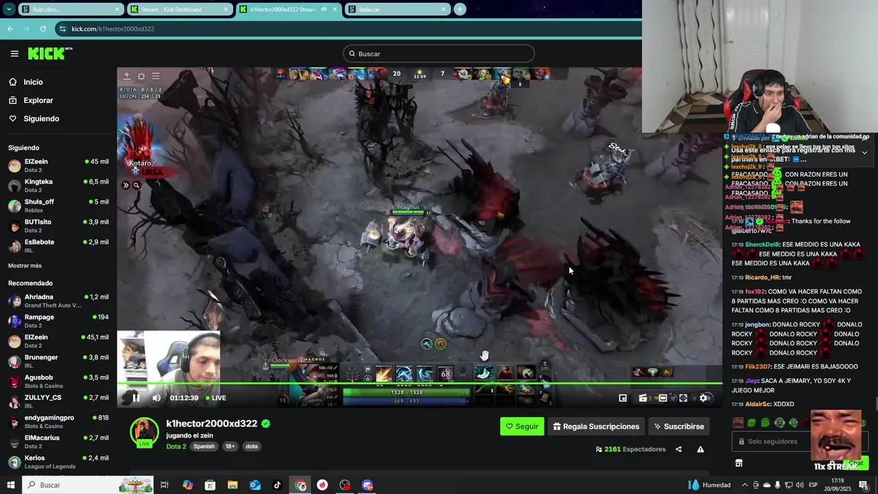
Task: Seek on the green stream progress bar
Action: click(x=419, y=383)
